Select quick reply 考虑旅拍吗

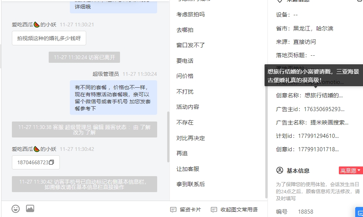coord(191,14)
